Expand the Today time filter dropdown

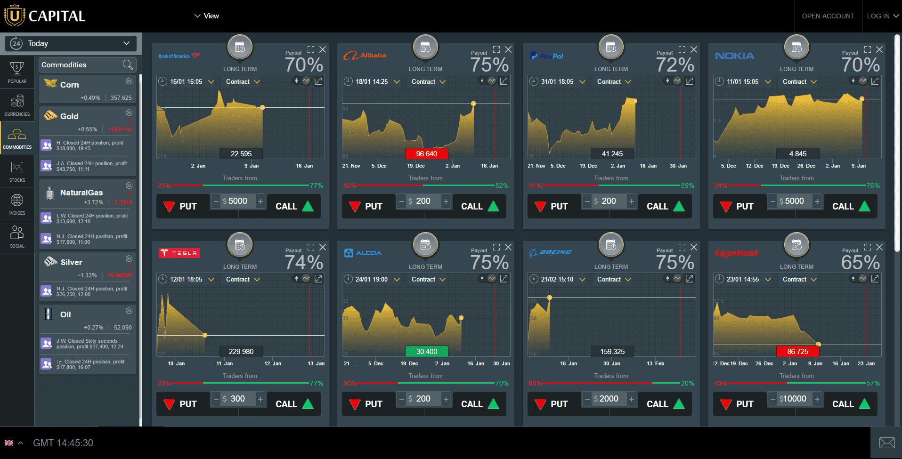point(71,43)
